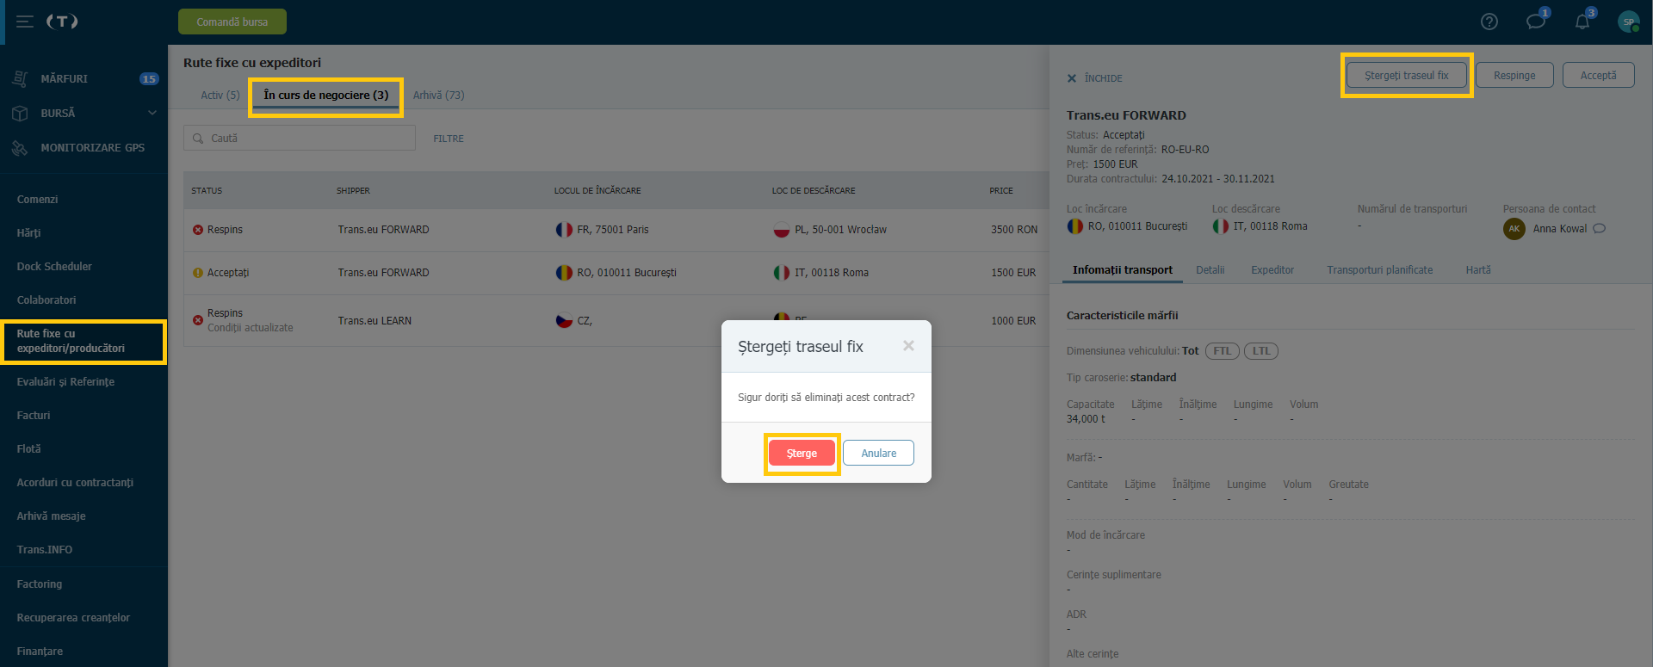Click the AK contact avatar

(1514, 228)
